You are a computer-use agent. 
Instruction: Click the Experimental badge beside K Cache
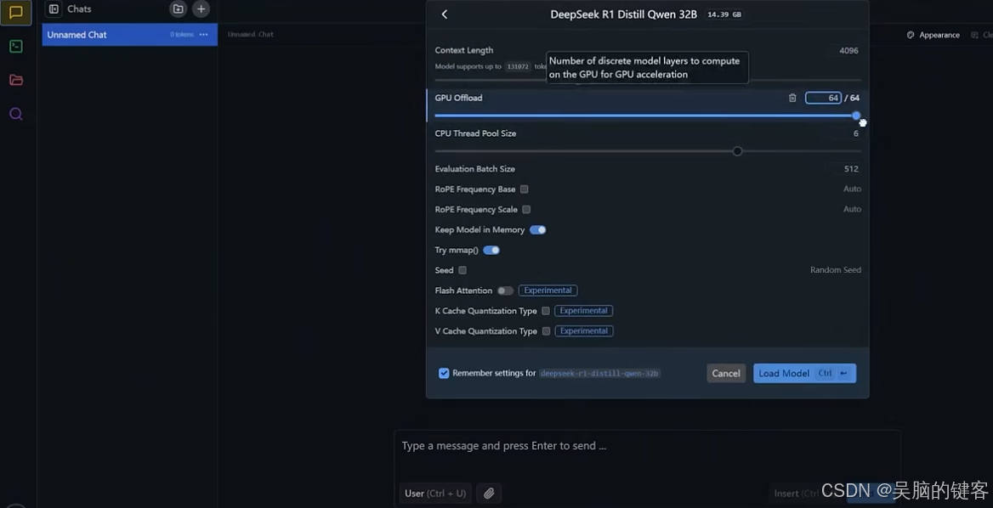[583, 311]
